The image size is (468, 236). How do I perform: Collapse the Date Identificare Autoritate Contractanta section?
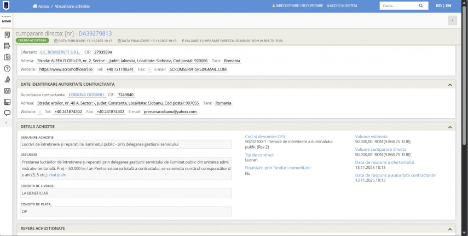coord(450,84)
